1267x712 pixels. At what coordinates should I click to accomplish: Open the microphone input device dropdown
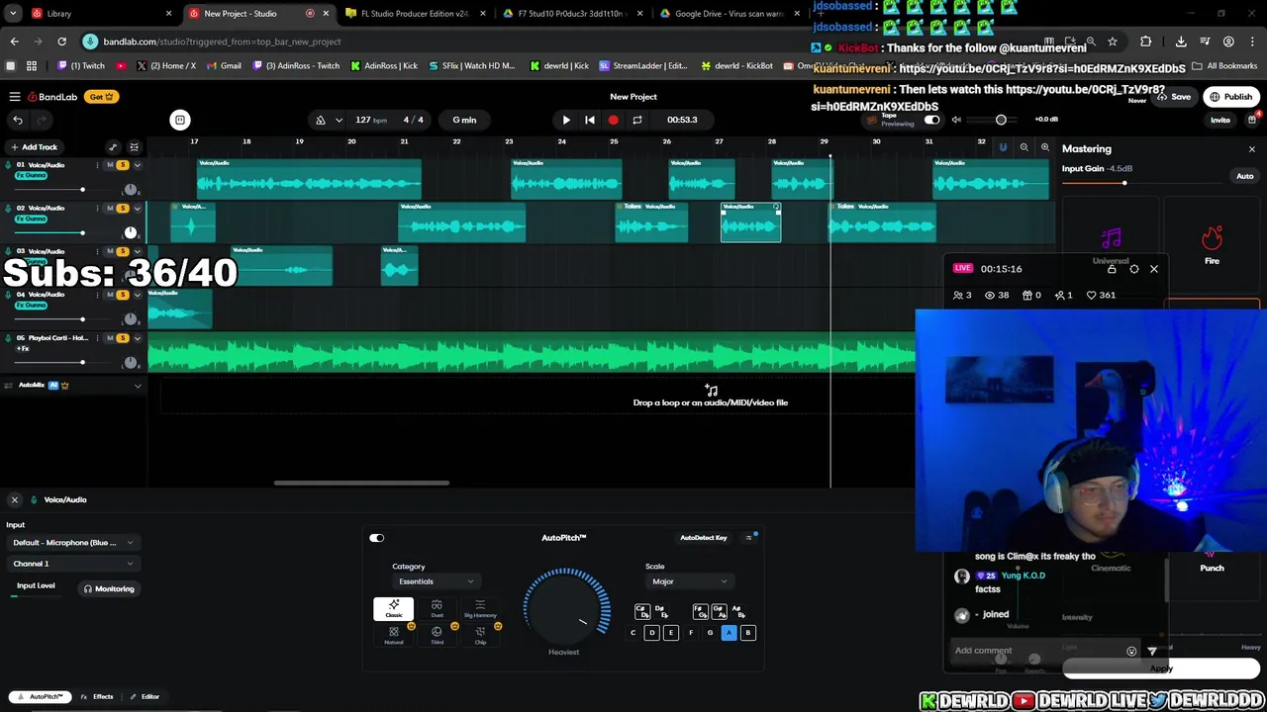pos(73,543)
